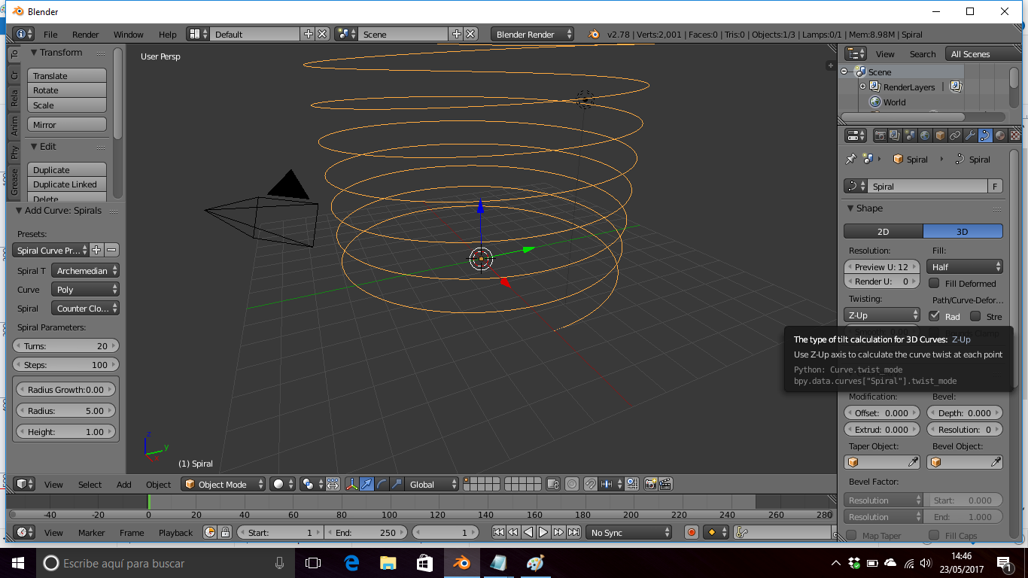
Task: Click the Mirror button
Action: point(67,124)
